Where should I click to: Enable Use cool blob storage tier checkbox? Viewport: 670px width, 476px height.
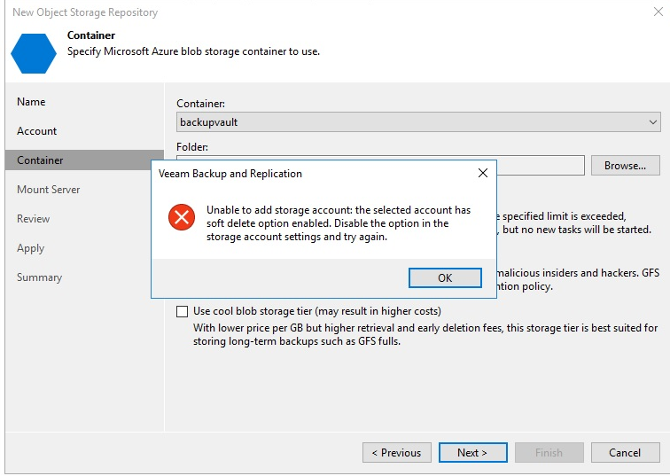click(182, 311)
